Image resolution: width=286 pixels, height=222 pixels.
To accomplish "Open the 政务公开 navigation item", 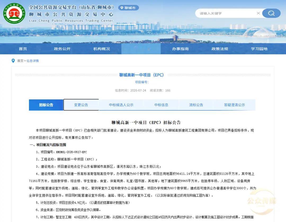I will coord(62,49).
